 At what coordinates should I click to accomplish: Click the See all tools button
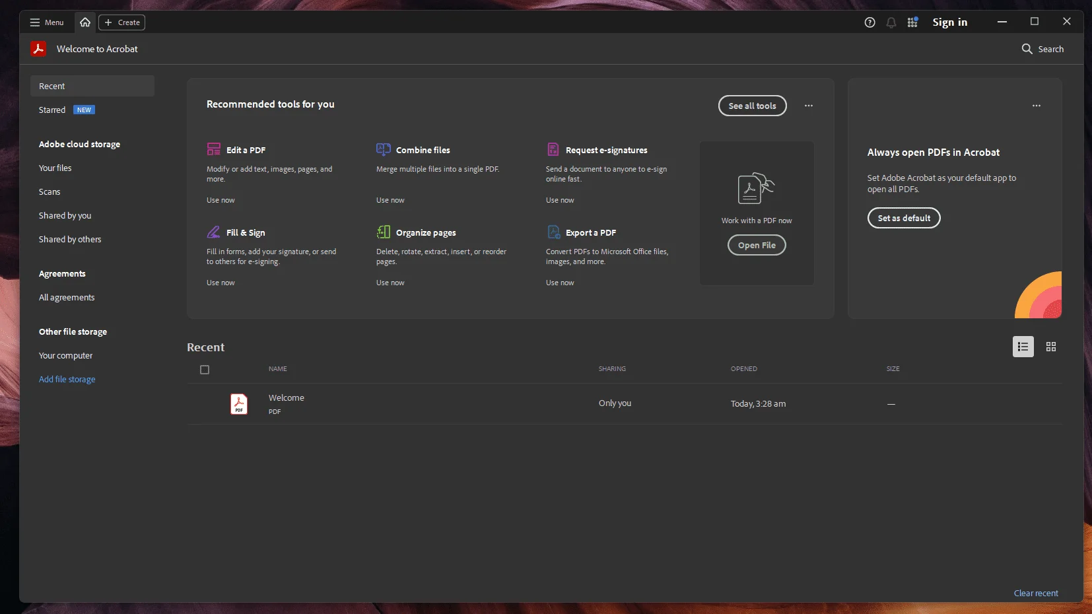click(x=752, y=106)
